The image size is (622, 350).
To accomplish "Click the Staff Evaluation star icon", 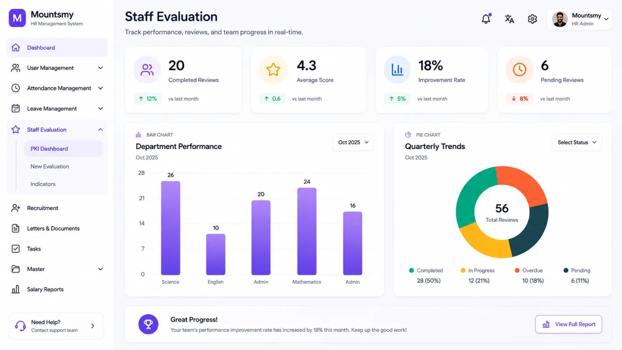I will tap(16, 129).
